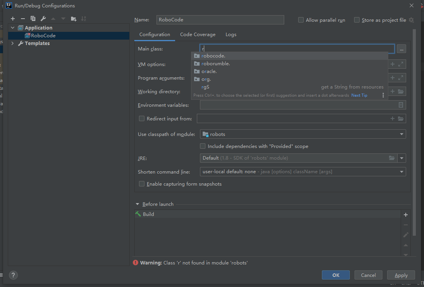Open Shorten command line dropdown

coord(303,172)
